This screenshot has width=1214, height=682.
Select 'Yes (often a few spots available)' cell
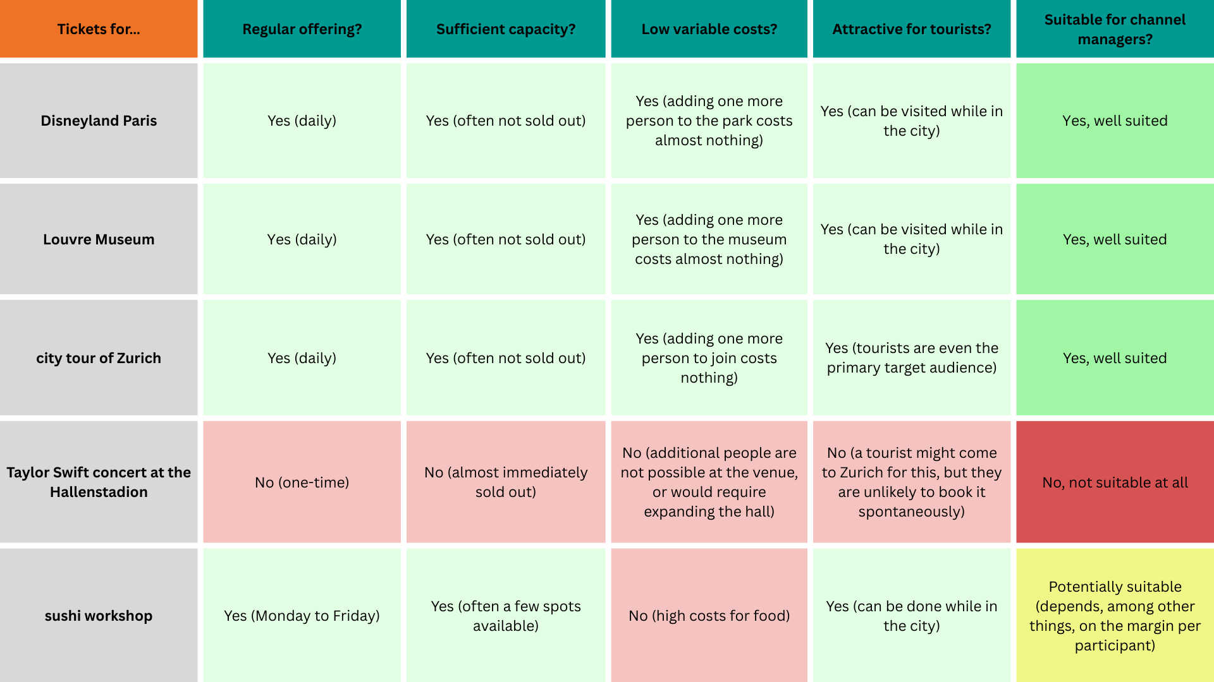coord(505,616)
